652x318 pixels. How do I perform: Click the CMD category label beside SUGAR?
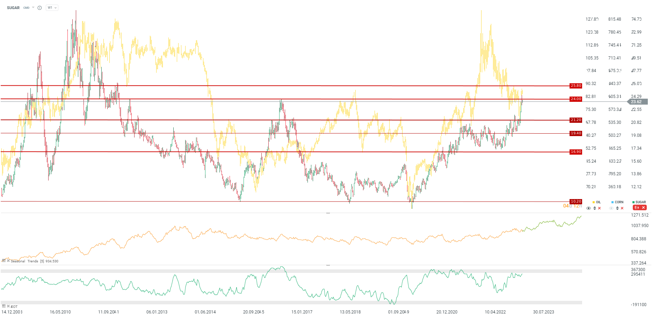(26, 8)
